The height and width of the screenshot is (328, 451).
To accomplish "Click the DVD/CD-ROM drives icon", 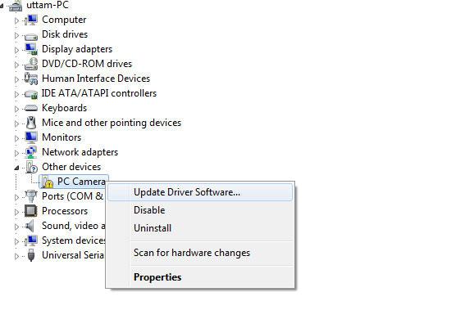I will point(31,64).
